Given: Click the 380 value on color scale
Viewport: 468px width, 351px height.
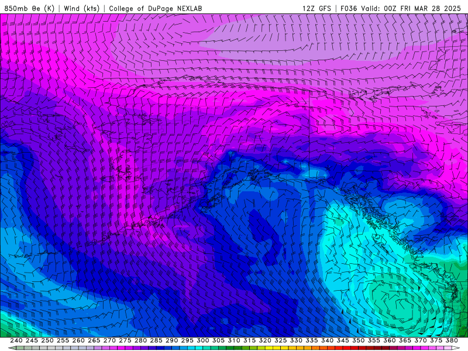Looking at the screenshot, I should point(452,340).
